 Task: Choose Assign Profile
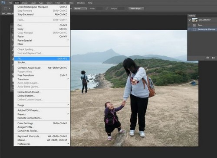point(42,127)
